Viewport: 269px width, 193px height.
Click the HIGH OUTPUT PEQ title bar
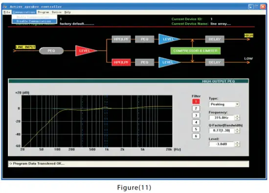[x=129, y=81]
